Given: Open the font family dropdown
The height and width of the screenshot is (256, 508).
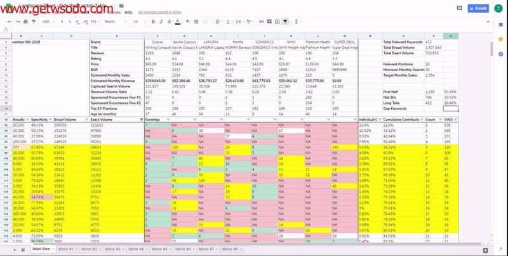Looking at the screenshot, I should click(114, 22).
